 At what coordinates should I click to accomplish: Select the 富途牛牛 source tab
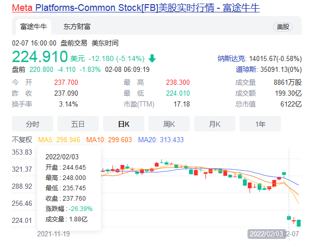(x=34, y=27)
